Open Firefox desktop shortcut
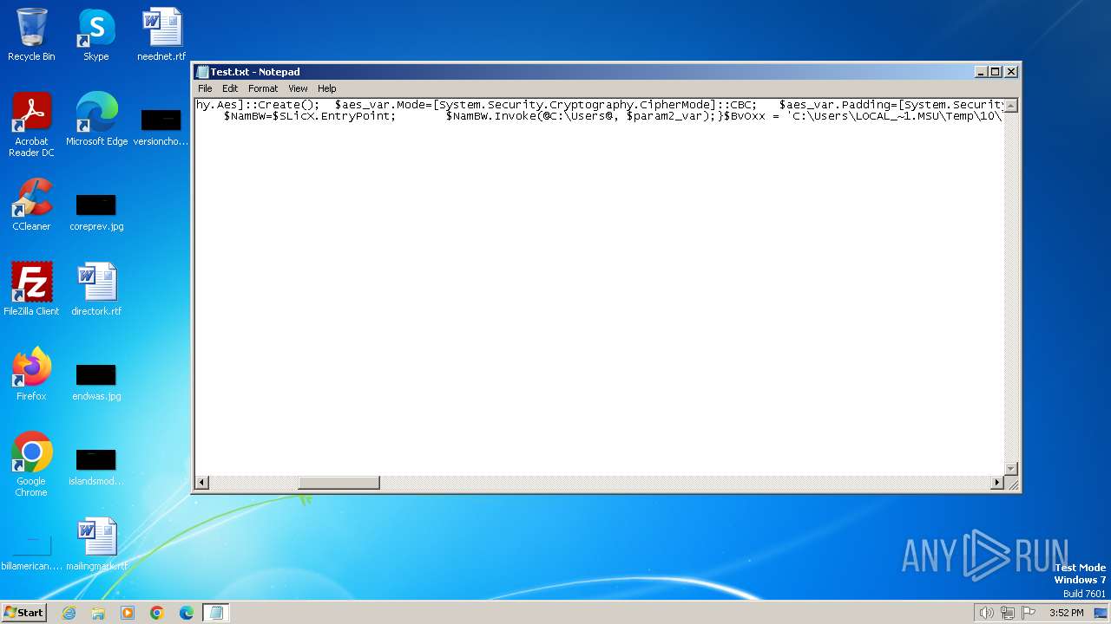 coord(31,374)
